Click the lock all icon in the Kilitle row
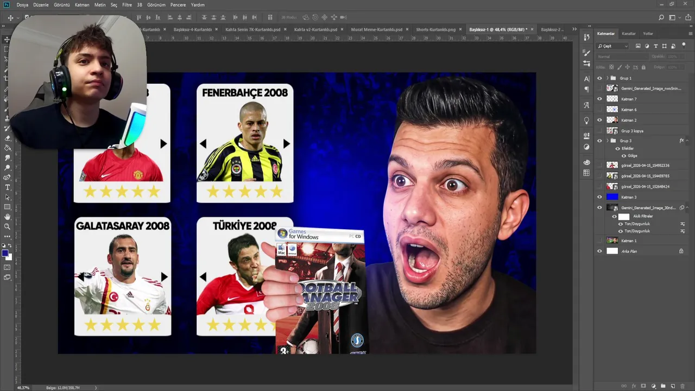 (644, 67)
